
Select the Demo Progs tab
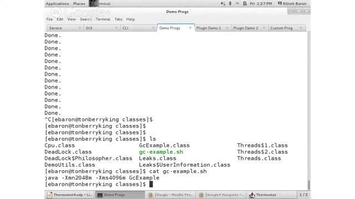point(176,28)
